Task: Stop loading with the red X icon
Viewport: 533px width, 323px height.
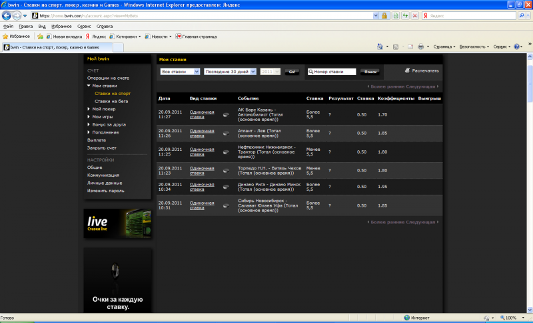Action: pyautogui.click(x=414, y=15)
